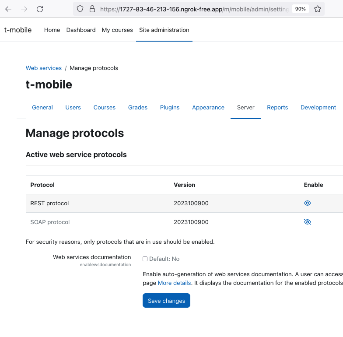Image resolution: width=343 pixels, height=337 pixels.
Task: Click the 90% zoom level indicator
Action: (x=300, y=9)
